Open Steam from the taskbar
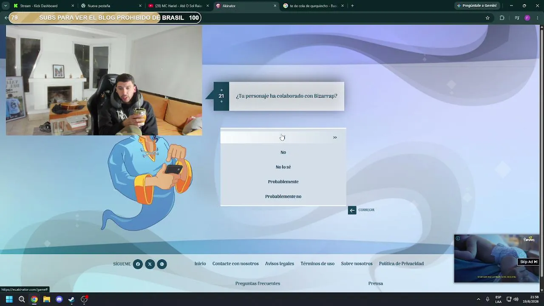This screenshot has width=544, height=306. [71, 299]
